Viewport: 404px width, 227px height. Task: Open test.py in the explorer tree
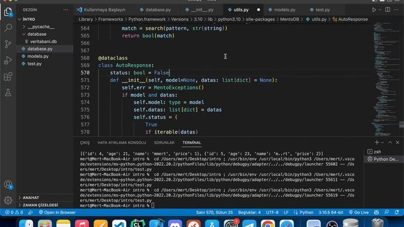tap(45, 64)
